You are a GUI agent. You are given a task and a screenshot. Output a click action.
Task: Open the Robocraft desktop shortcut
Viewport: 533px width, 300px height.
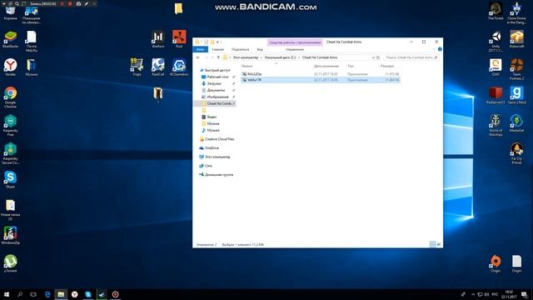516,39
